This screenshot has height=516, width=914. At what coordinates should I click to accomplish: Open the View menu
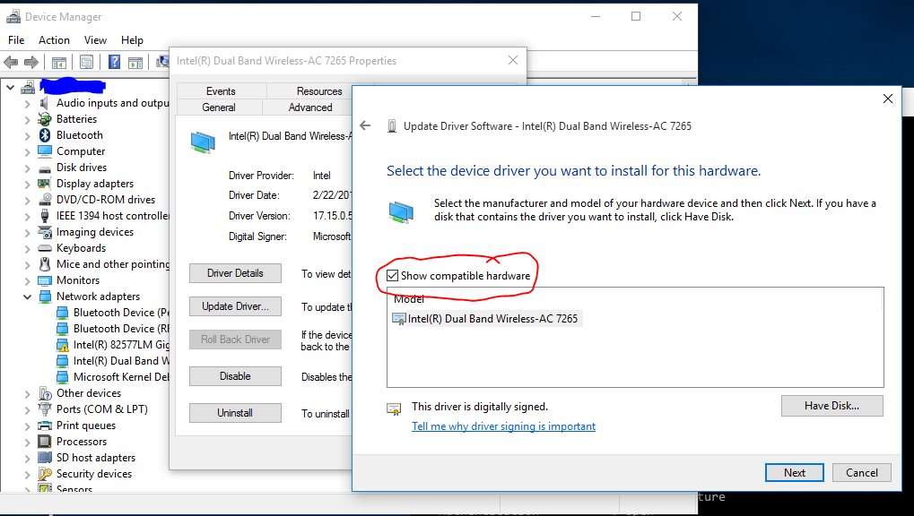point(95,40)
